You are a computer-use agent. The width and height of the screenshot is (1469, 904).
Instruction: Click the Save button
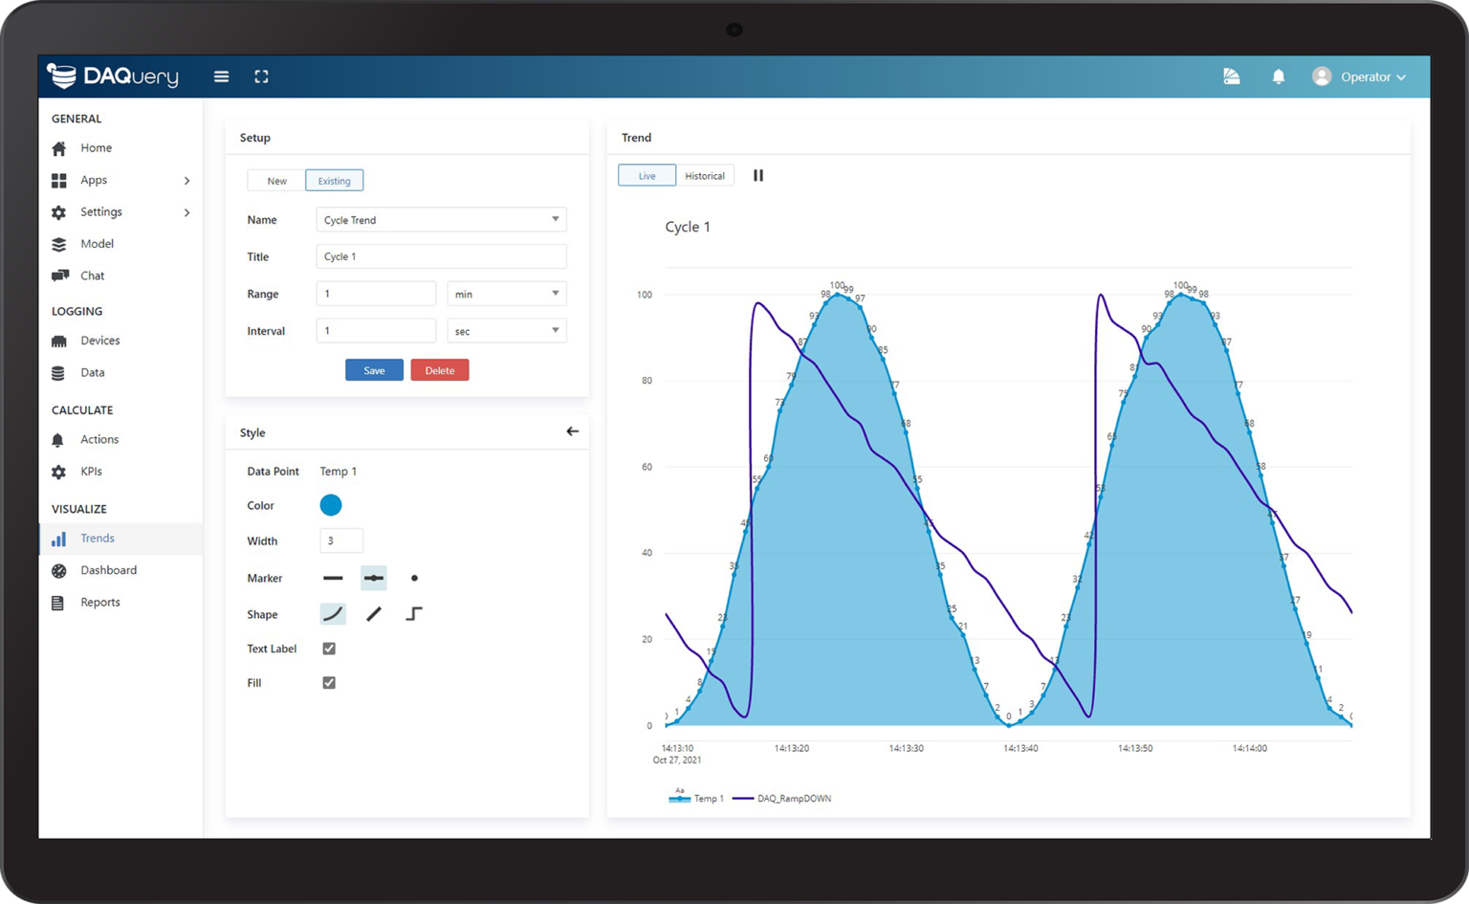coord(374,370)
